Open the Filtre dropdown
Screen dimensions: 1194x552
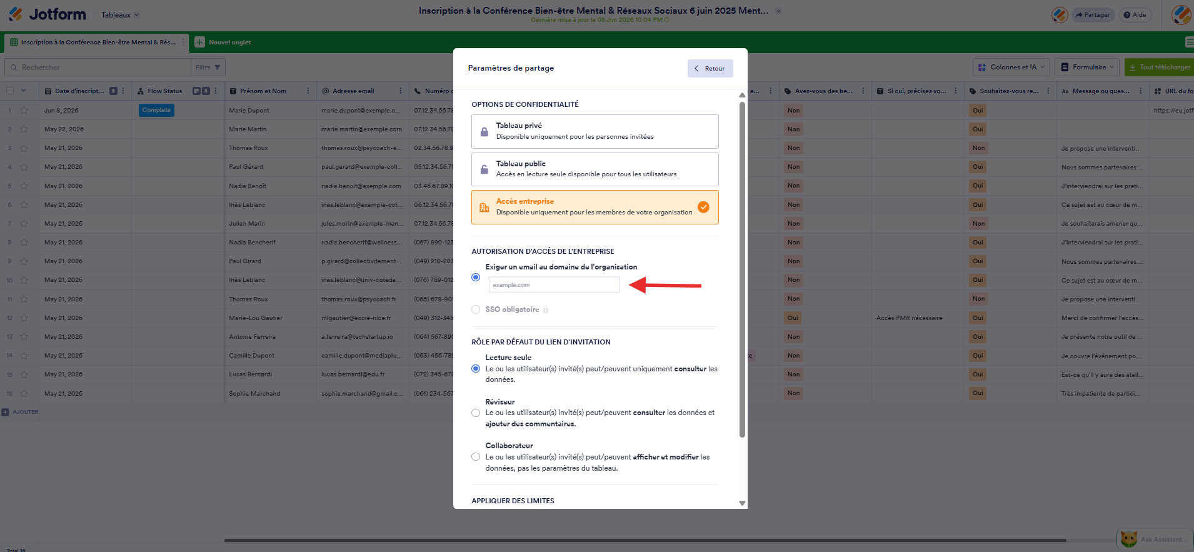(x=208, y=68)
